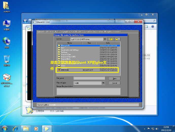
Task: Launch Internet Explorer from taskbar
Action: click(x=15, y=129)
